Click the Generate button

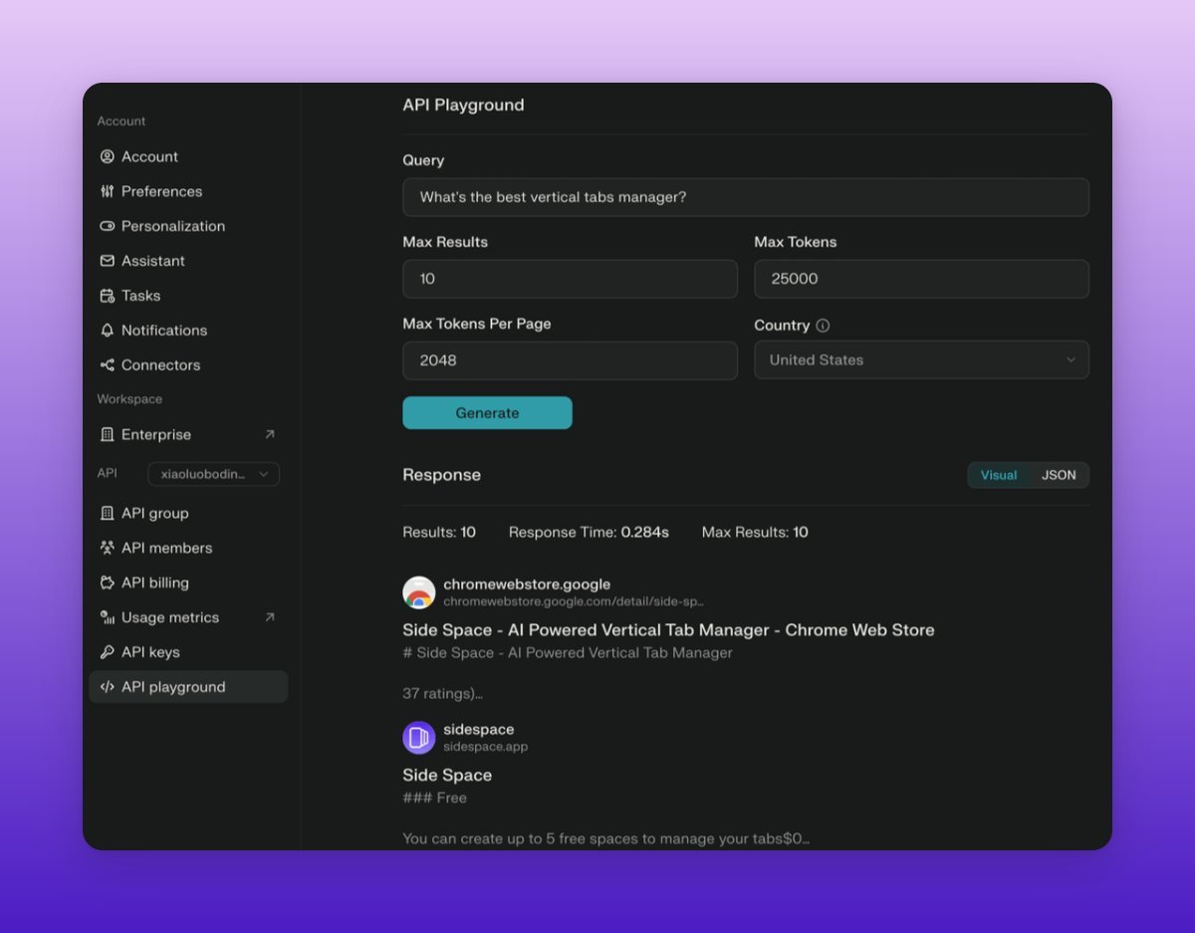487,412
